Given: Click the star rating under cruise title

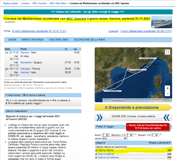Looking at the screenshot, I should (10, 22).
